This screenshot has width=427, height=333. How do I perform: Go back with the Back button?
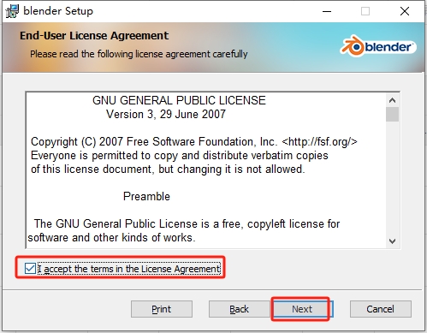tap(239, 309)
